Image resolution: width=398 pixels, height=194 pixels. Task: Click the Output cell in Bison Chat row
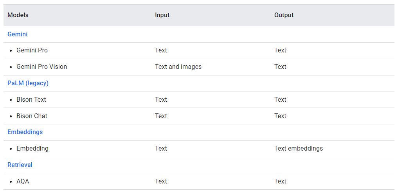tap(280, 116)
